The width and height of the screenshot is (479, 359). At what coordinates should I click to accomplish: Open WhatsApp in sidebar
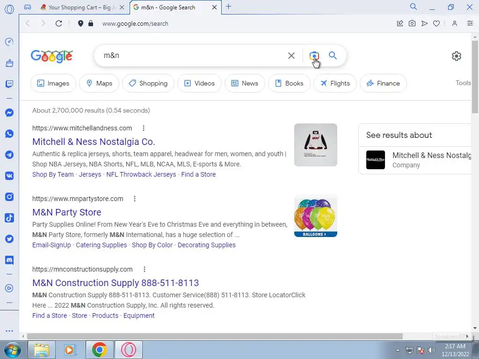9,134
